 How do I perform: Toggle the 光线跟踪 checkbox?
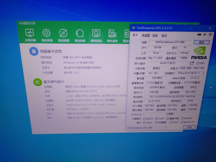(156, 122)
